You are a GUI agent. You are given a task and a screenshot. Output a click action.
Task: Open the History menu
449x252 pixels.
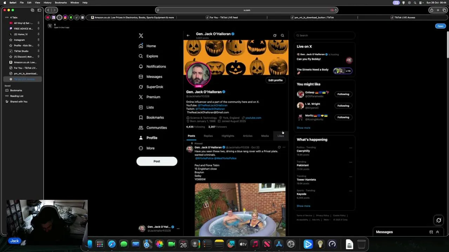pyautogui.click(x=47, y=2)
